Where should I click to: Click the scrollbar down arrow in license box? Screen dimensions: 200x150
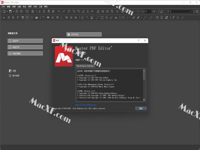click(x=144, y=100)
